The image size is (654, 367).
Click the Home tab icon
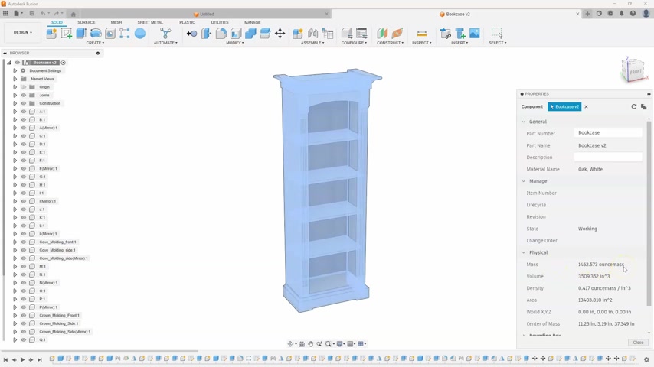[73, 15]
